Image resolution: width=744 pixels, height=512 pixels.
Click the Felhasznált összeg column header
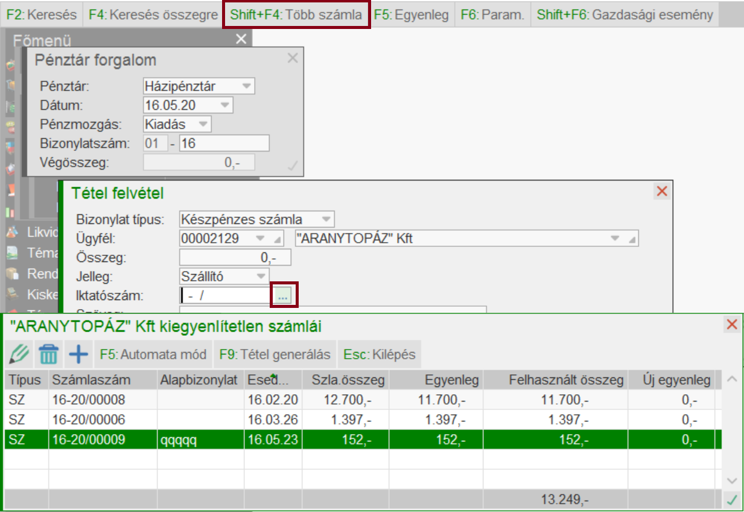[x=556, y=380]
